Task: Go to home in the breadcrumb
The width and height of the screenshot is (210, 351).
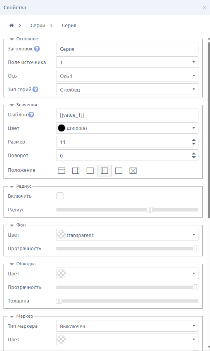Action: [12, 26]
